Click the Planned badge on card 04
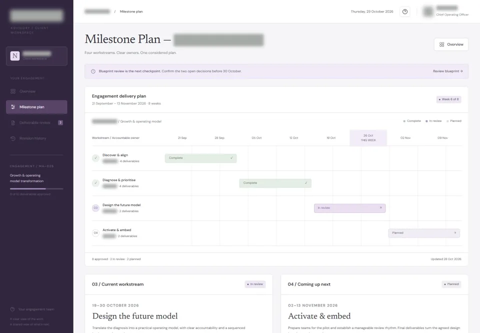This screenshot has height=333, width=480. point(451,285)
